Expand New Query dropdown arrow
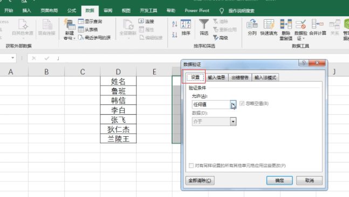The width and height of the screenshot is (349, 197). [x=74, y=38]
